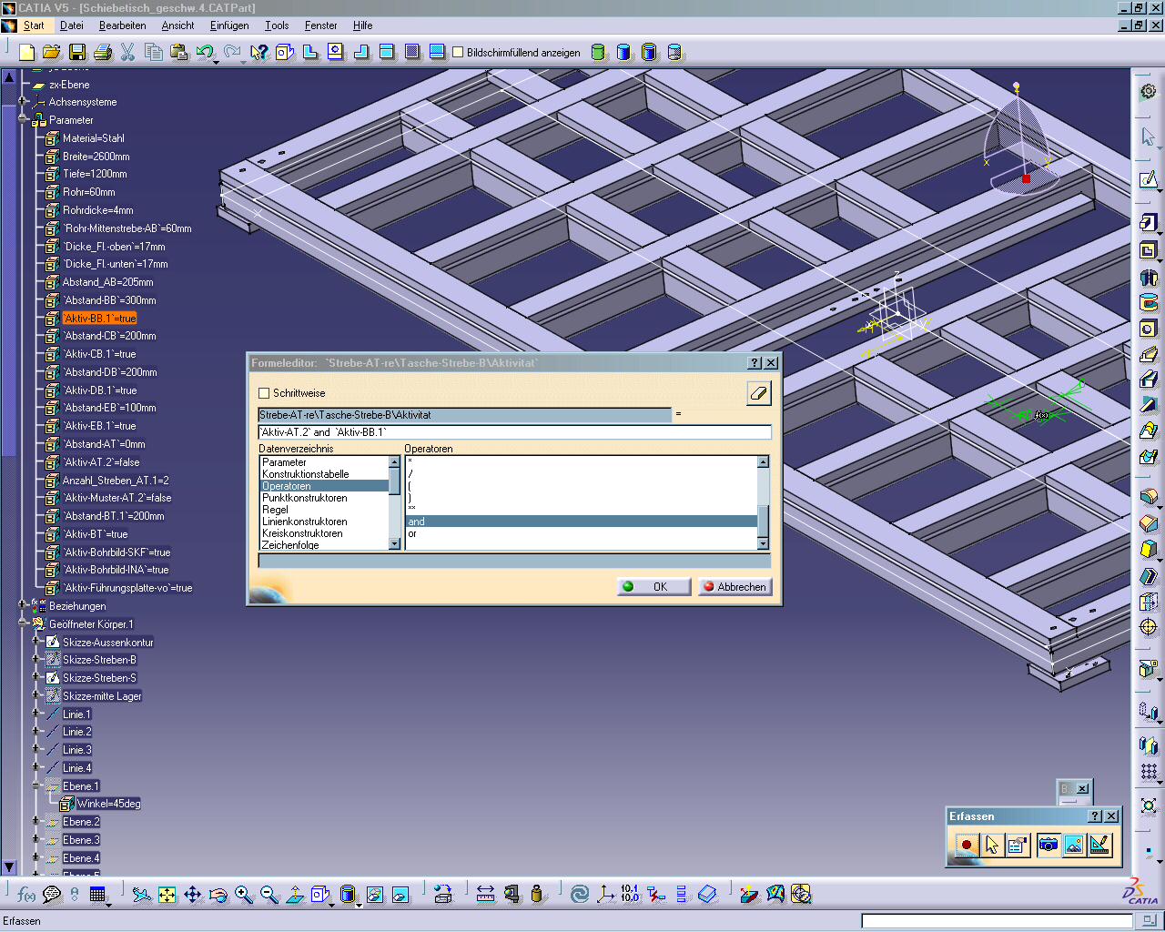Click the green cylinder render style icon

coord(598,53)
